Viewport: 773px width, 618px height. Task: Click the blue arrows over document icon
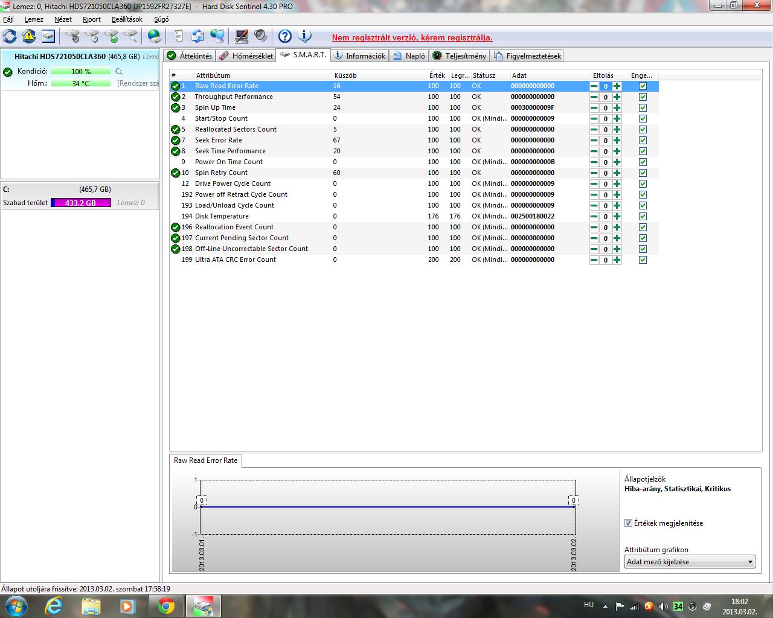[197, 36]
